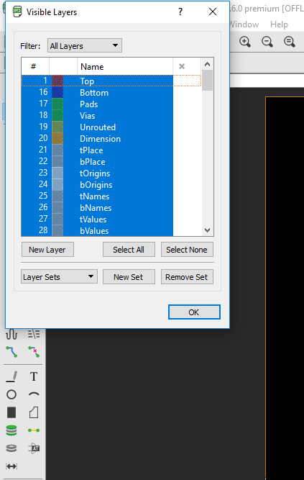Select the Unrouted layer row

111,127
